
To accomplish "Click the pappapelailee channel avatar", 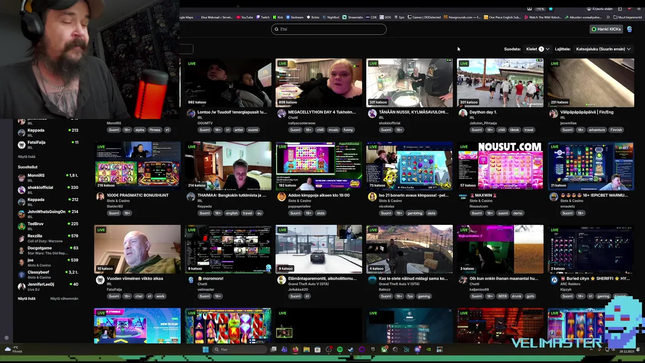I will 282,197.
